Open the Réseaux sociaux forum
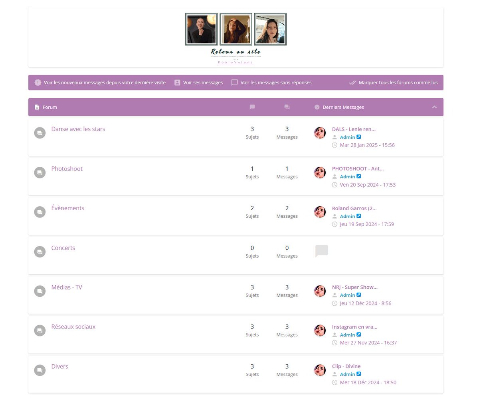Screen dimensions: 479x395 [73, 327]
